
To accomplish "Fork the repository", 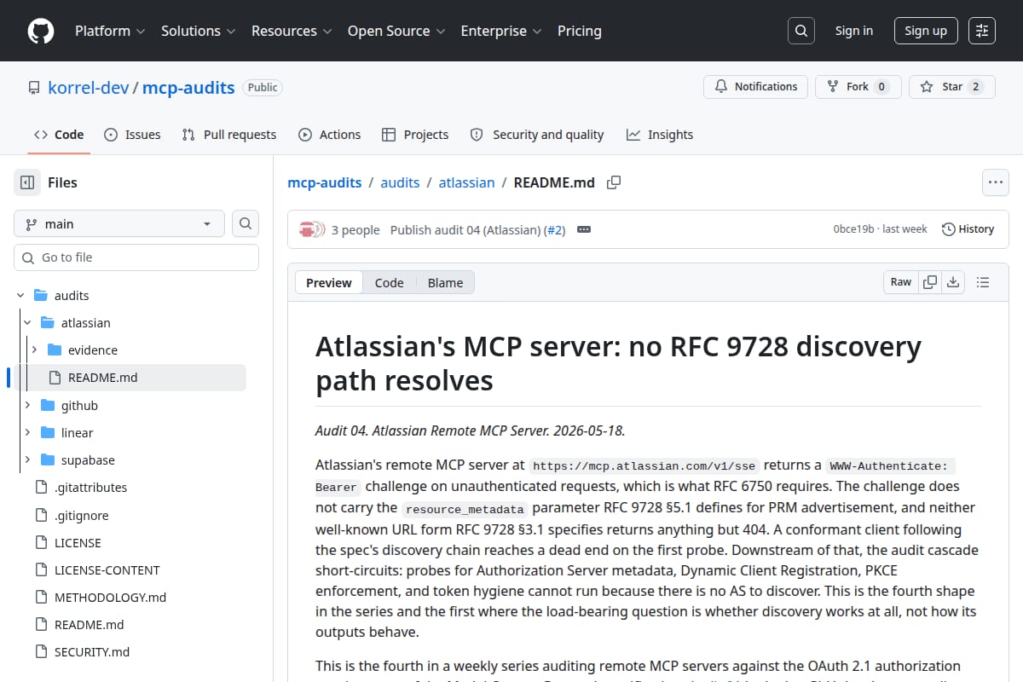I will [858, 87].
